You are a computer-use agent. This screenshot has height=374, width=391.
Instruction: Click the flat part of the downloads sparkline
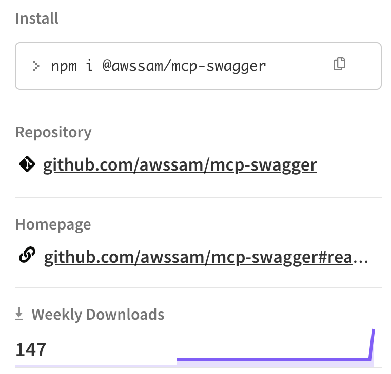272,360
